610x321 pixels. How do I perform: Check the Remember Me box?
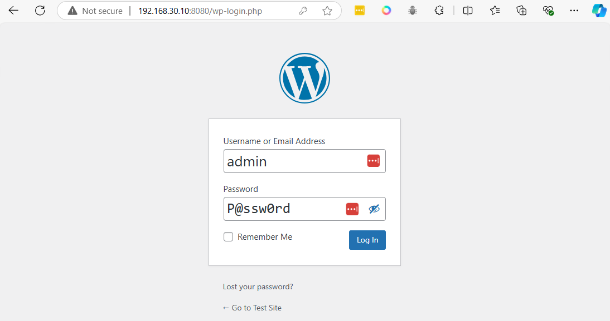point(229,237)
